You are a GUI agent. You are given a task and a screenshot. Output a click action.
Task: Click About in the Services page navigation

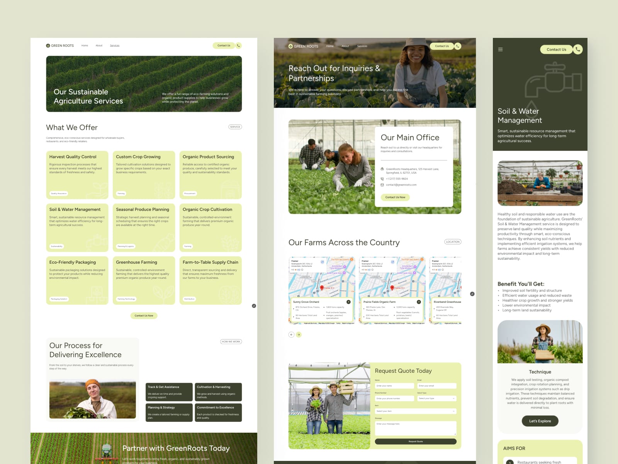[99, 46]
